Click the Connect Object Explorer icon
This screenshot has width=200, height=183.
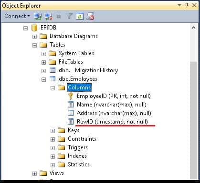pyautogui.click(x=38, y=16)
